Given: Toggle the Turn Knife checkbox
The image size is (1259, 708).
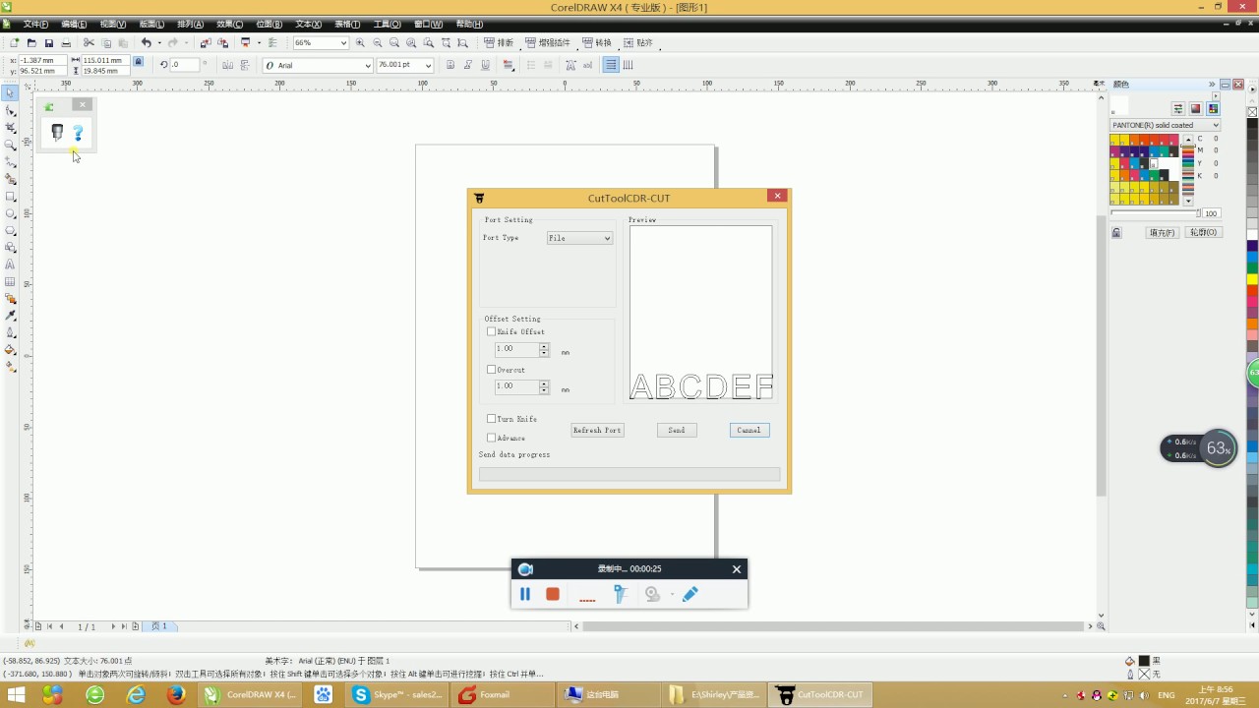Looking at the screenshot, I should [x=492, y=419].
